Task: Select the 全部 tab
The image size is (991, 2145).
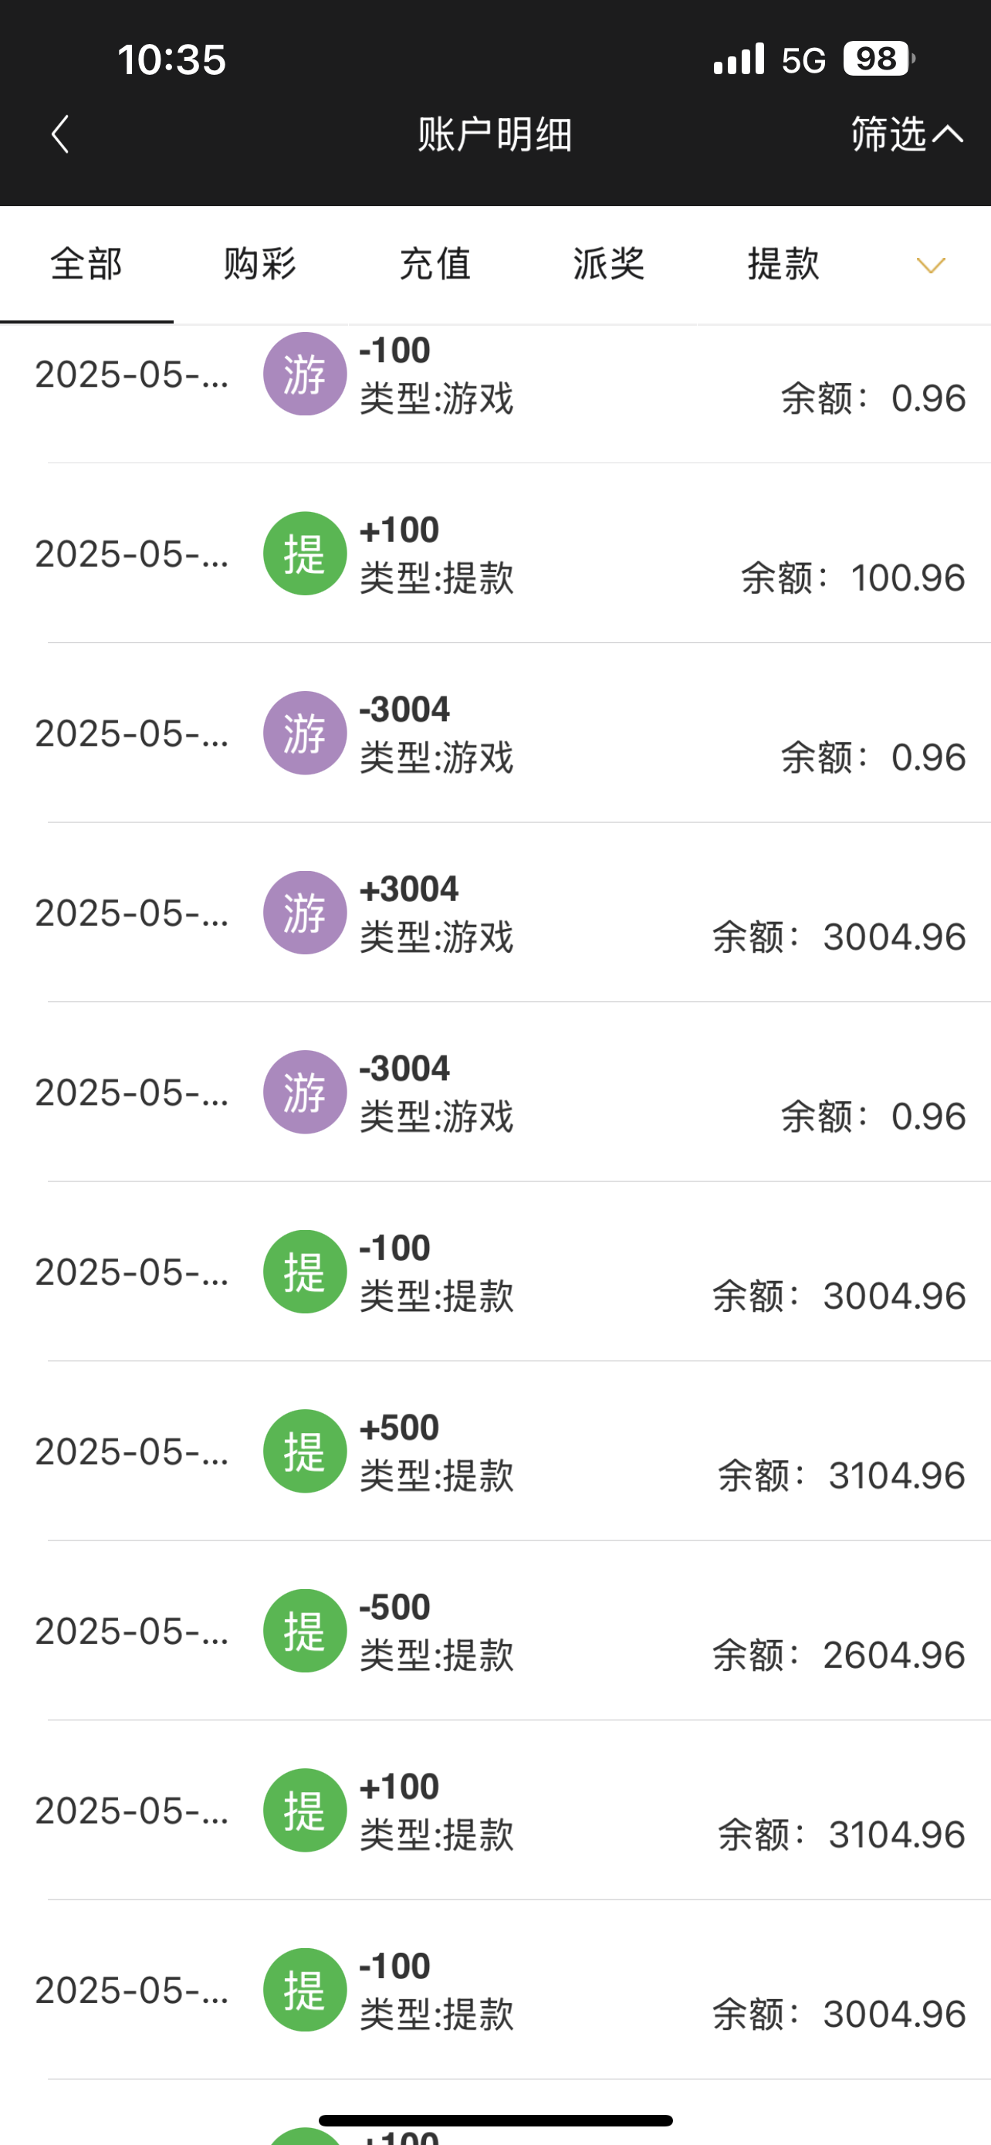Action: click(x=86, y=265)
